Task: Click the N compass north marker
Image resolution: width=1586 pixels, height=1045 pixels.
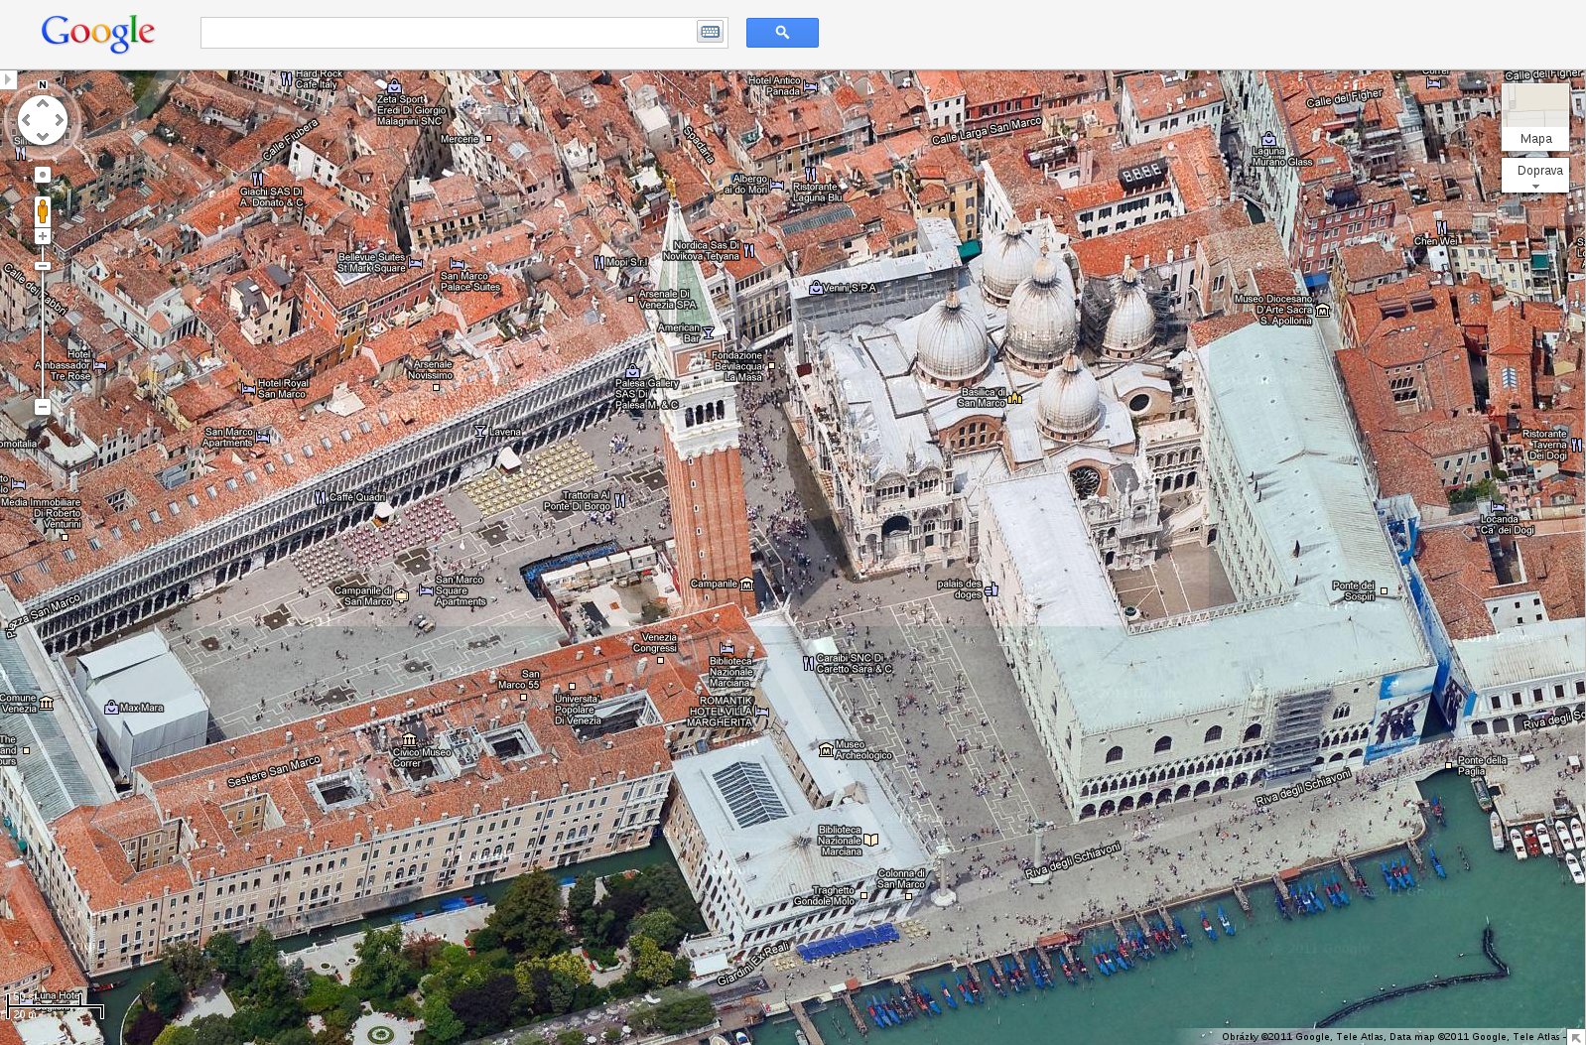Action: (x=43, y=85)
